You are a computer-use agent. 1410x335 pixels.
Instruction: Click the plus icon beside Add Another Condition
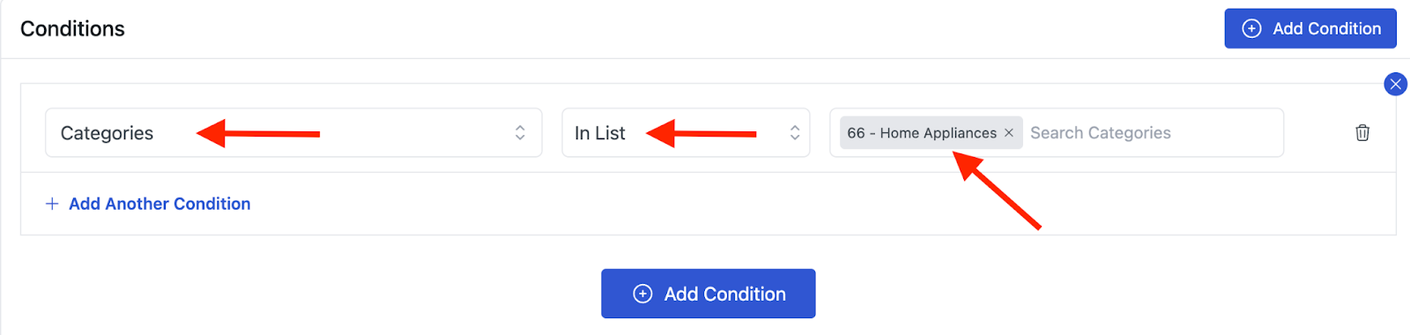tap(52, 204)
